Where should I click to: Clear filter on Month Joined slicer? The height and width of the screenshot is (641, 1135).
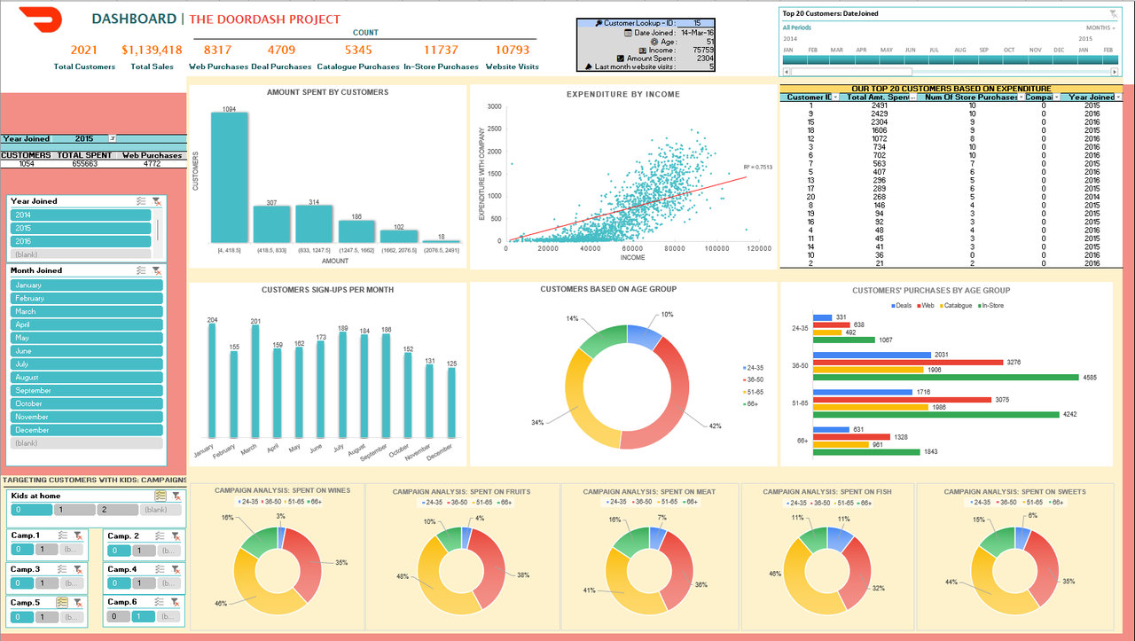[x=156, y=270]
